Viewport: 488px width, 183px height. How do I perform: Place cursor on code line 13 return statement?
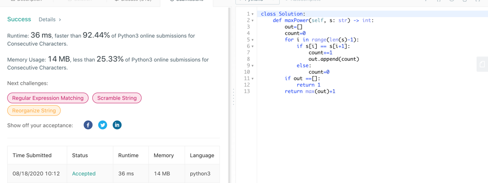pyautogui.click(x=310, y=91)
